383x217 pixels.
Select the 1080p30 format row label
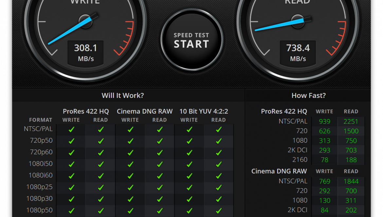tap(39, 199)
